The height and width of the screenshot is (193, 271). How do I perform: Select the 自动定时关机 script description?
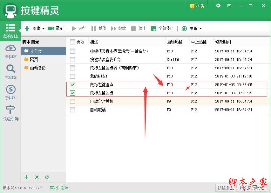point(102,101)
